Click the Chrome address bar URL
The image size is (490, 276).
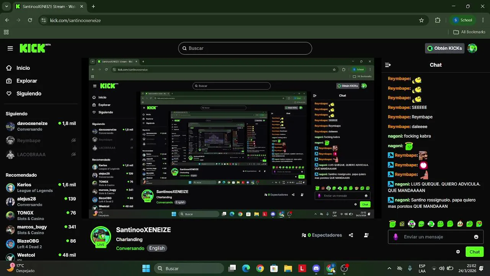coord(75,20)
